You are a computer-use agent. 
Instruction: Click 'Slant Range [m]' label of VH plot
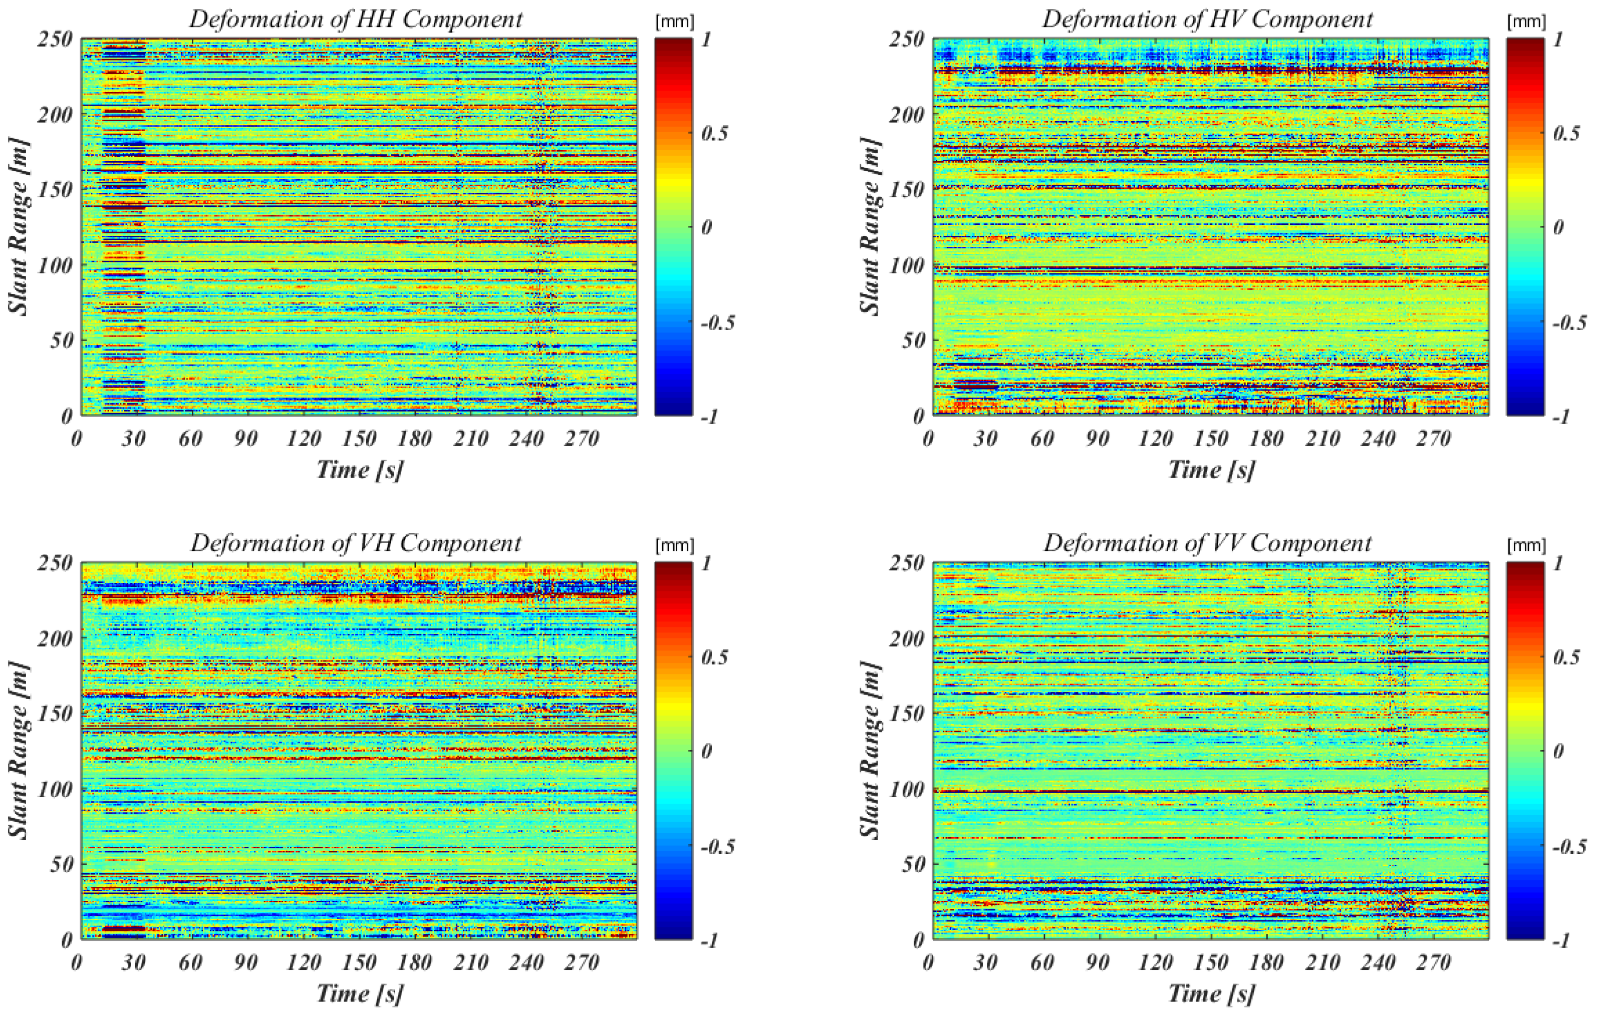pyautogui.click(x=19, y=751)
